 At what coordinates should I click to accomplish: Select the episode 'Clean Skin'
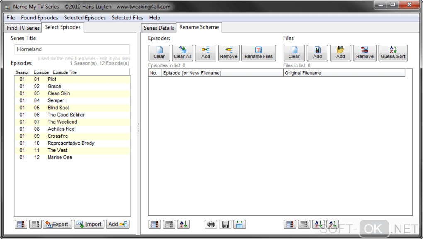click(x=72, y=93)
